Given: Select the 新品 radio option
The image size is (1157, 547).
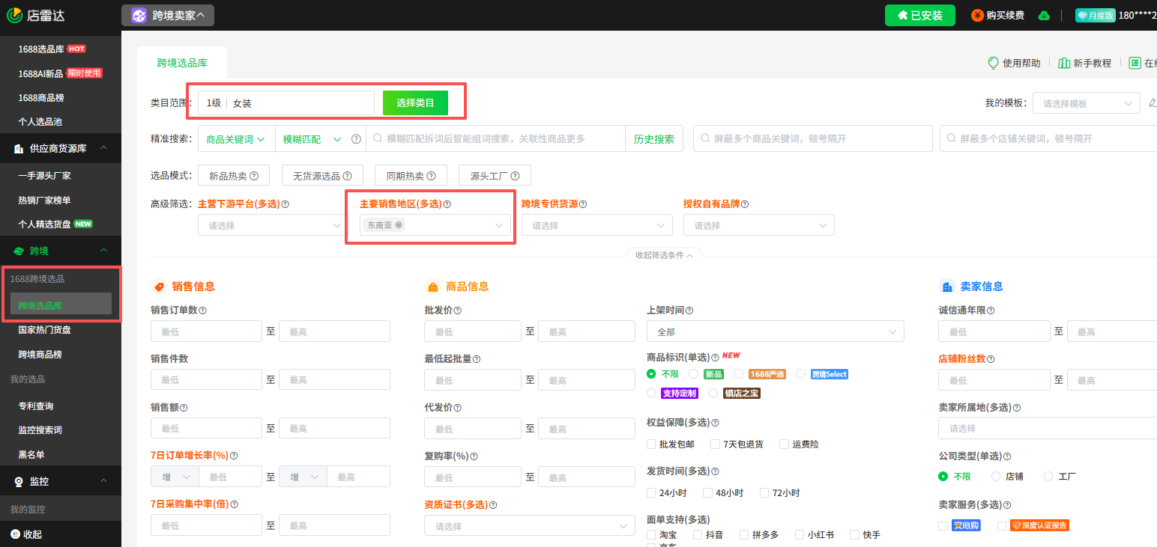Looking at the screenshot, I should (693, 373).
